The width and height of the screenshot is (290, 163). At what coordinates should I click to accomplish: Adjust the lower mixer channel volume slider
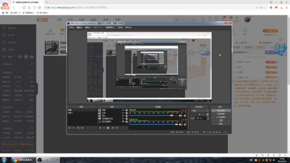click(x=153, y=124)
